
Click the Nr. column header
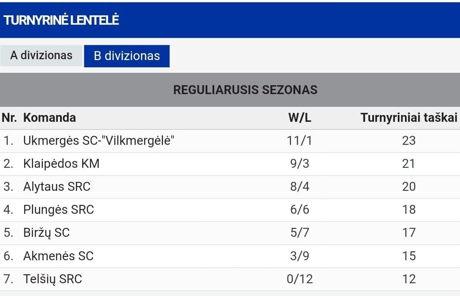point(9,118)
